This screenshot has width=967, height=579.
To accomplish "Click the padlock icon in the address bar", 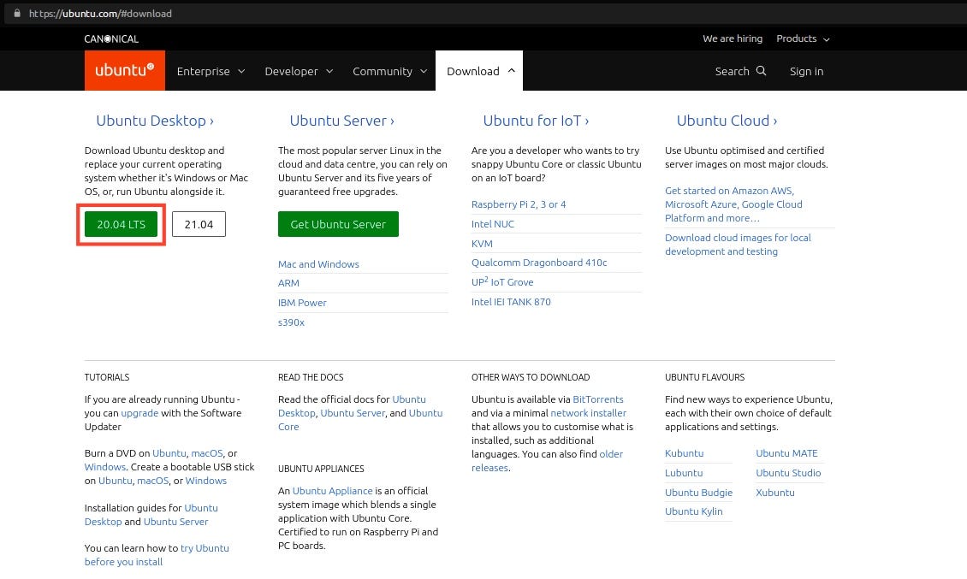I will point(17,13).
